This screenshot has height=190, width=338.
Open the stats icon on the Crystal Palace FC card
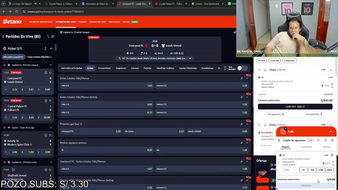click(x=46, y=101)
